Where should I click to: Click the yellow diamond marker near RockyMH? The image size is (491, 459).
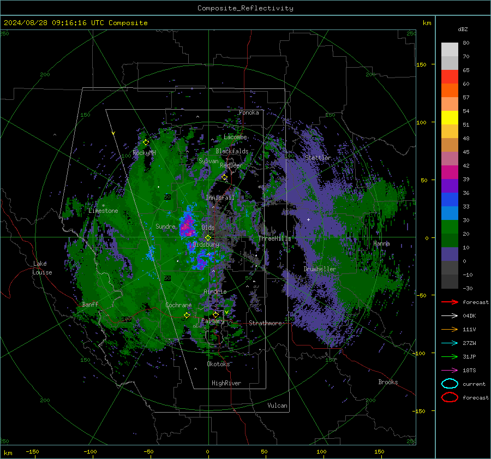coord(146,142)
